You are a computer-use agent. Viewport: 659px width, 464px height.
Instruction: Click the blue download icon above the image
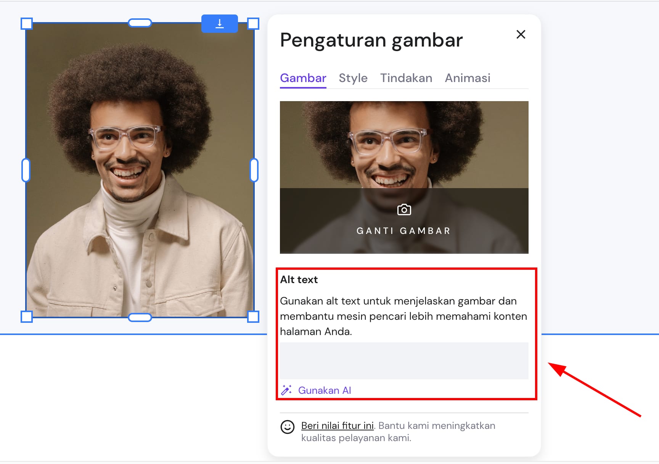coord(220,24)
